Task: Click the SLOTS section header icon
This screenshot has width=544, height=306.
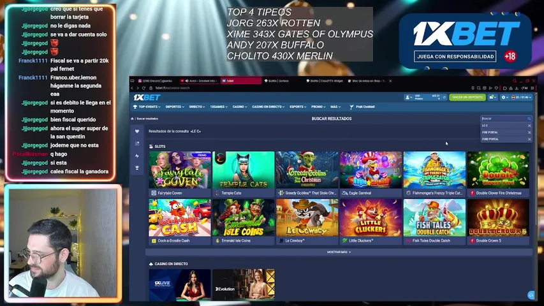Action: [151, 147]
